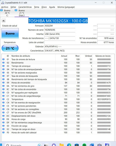
Task: Click the status circle for attribute E2
Action: coord(3,129)
